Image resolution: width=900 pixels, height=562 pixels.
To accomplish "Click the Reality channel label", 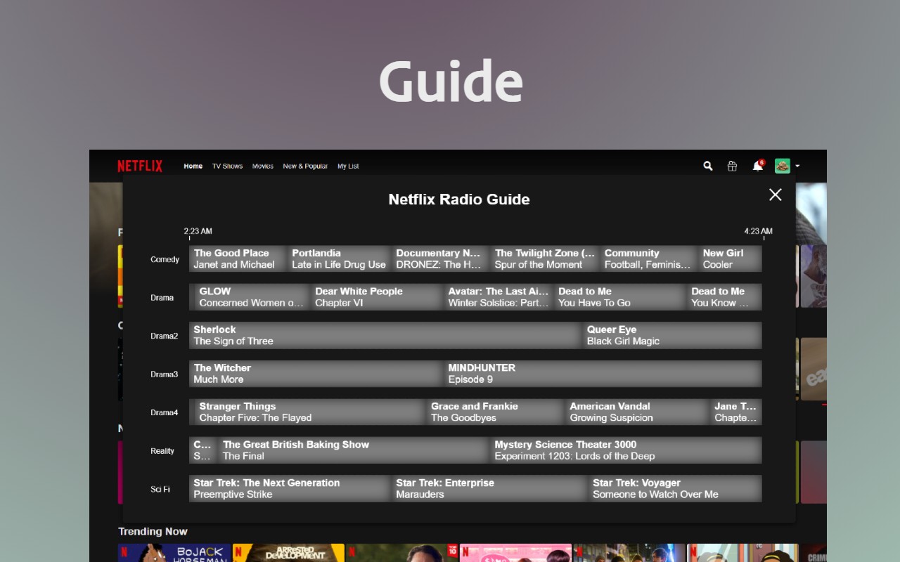I will (x=162, y=451).
